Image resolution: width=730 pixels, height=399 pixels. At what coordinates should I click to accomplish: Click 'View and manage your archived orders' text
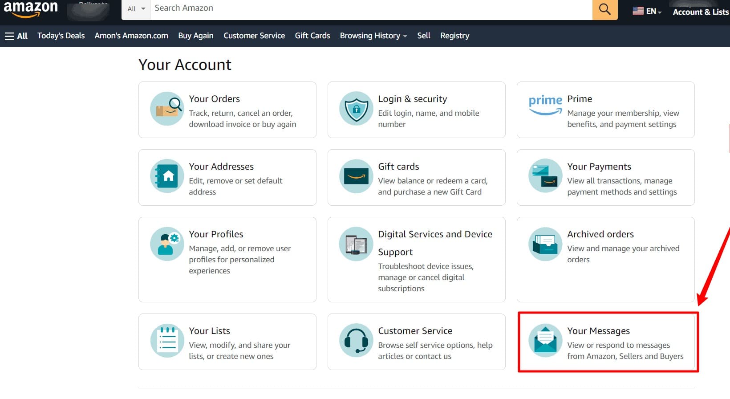point(623,254)
